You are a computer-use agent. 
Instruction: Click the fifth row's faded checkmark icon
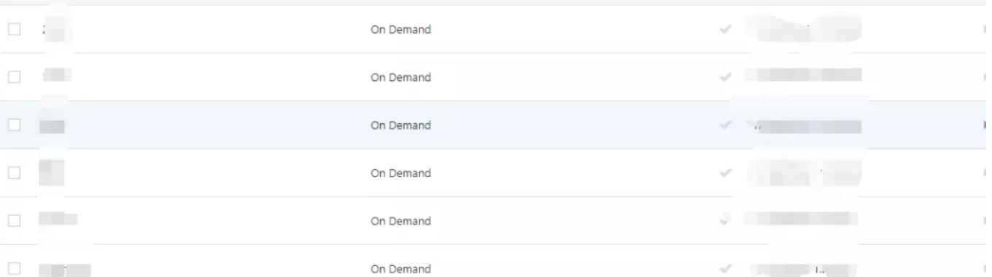click(x=725, y=219)
